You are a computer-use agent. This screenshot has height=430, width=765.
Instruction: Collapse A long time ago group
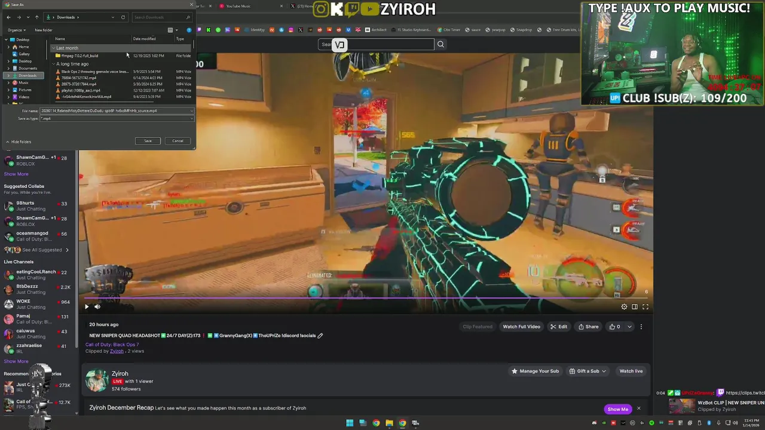click(x=54, y=64)
